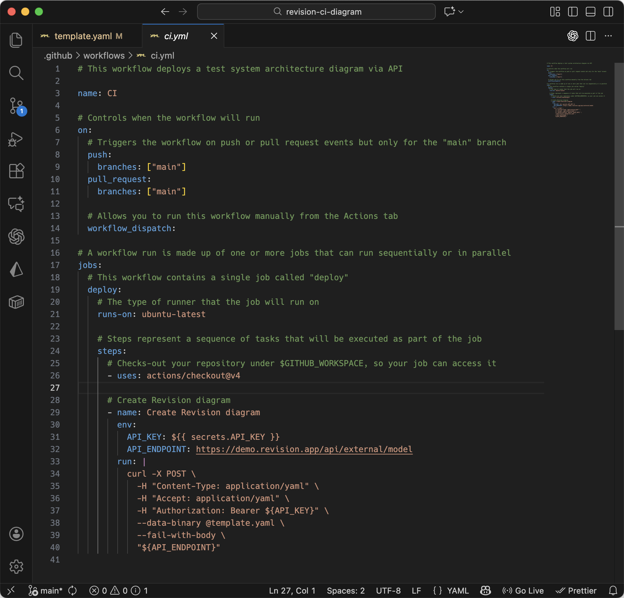The height and width of the screenshot is (598, 624).
Task: Open the container extension in the sidebar
Action: click(16, 301)
